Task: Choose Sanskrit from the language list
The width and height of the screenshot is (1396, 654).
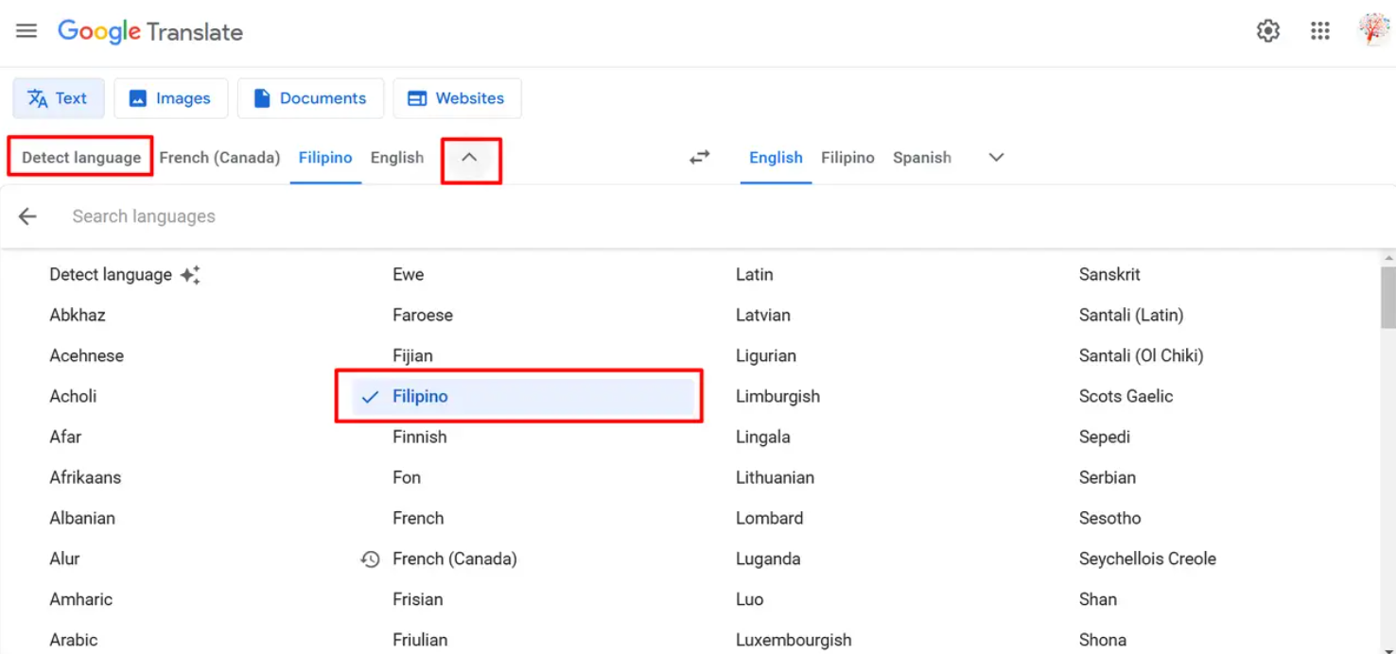Action: point(1109,275)
